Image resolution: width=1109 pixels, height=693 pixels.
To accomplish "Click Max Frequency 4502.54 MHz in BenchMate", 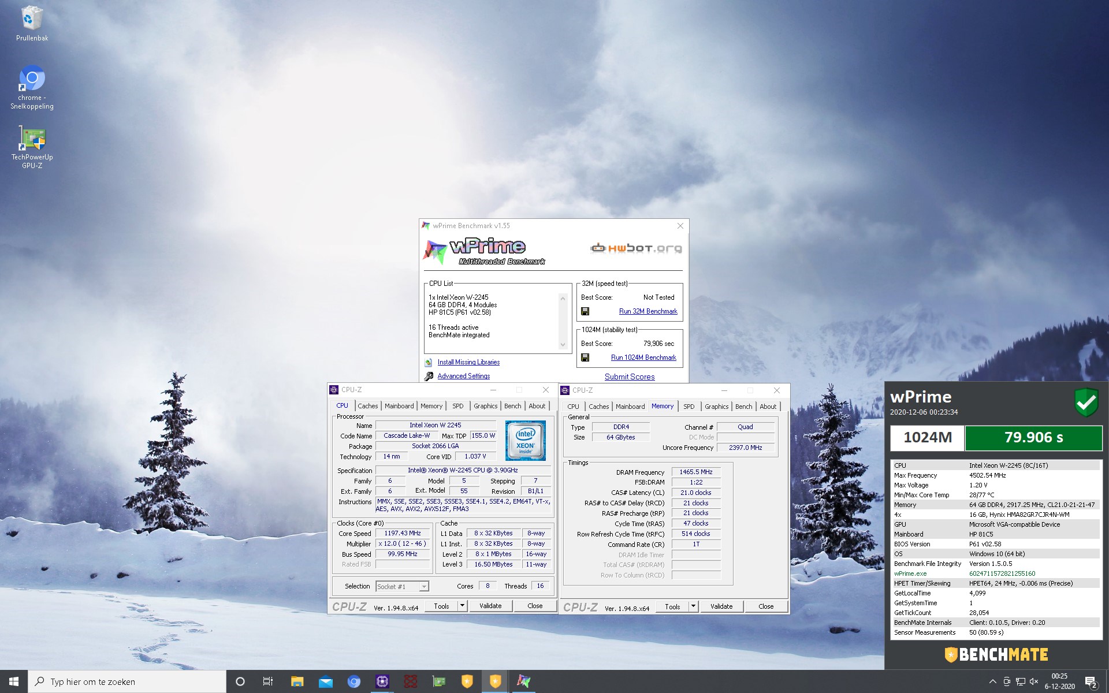I will point(996,475).
